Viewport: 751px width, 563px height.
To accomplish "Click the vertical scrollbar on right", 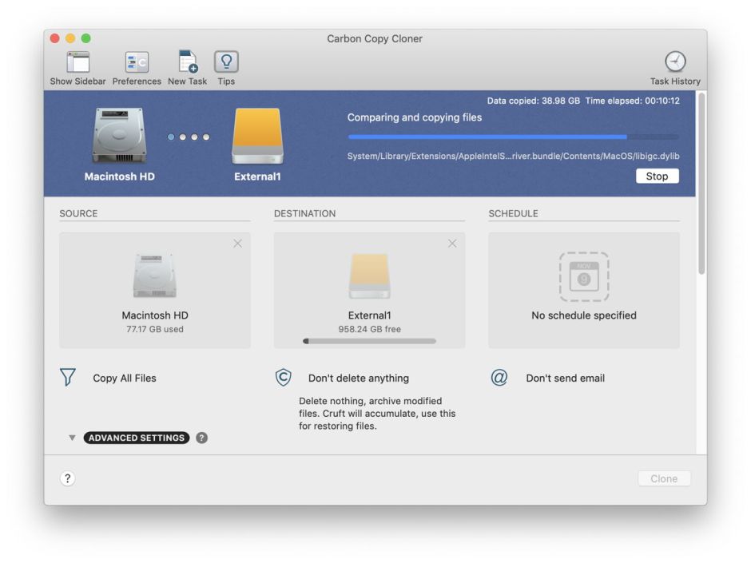I will point(701,184).
